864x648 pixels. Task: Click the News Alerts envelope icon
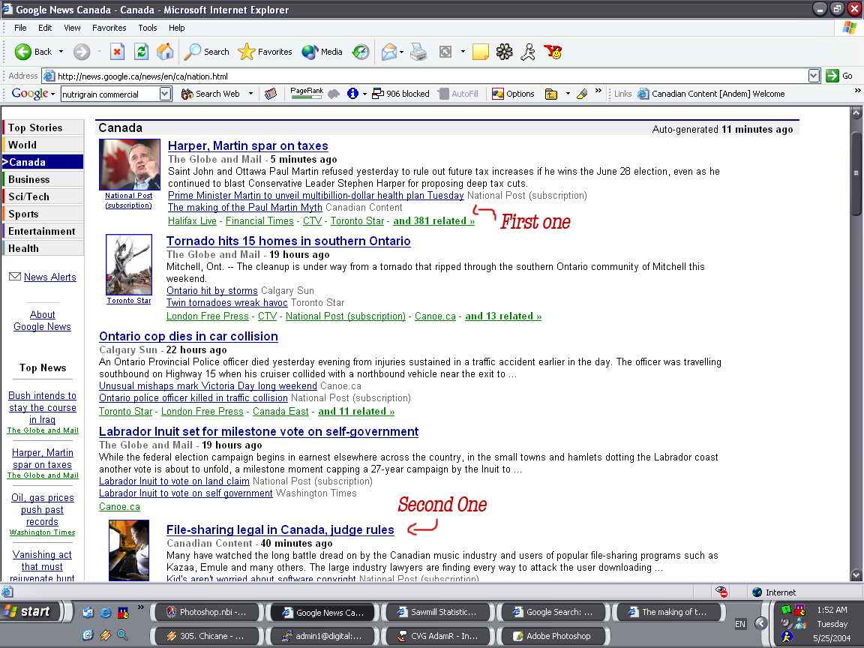pos(15,277)
